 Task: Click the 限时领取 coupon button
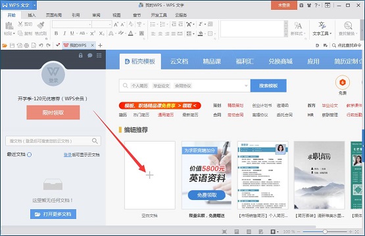click(53, 113)
